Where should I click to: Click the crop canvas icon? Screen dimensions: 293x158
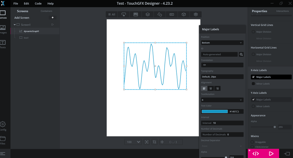(x=154, y=142)
